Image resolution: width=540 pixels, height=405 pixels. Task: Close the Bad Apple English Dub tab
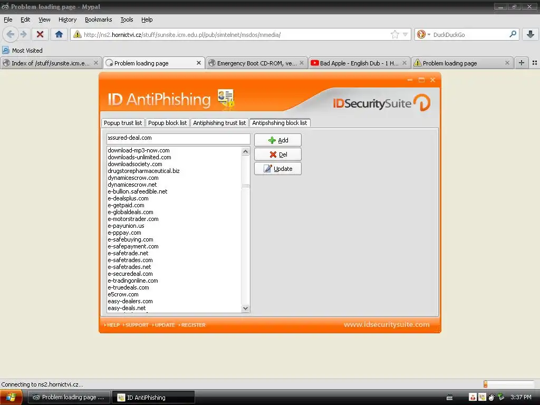point(404,63)
